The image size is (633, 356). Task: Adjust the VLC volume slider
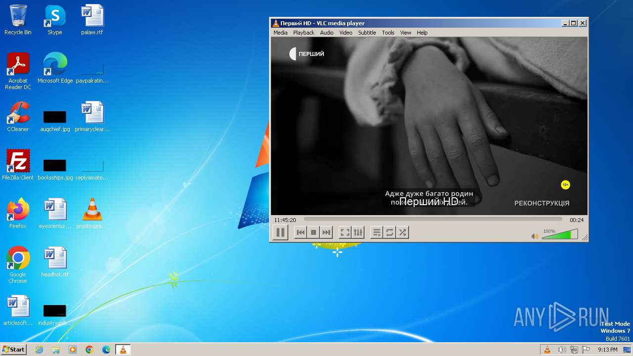[x=560, y=234]
